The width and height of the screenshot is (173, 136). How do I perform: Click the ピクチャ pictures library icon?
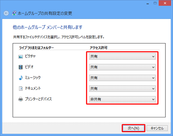click(x=20, y=57)
